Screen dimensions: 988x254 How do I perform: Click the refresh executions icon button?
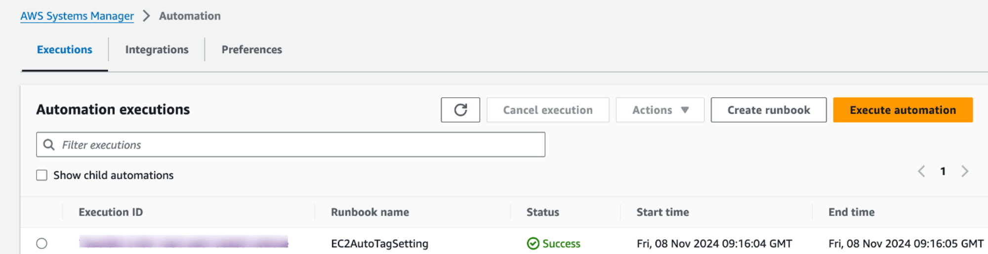pos(460,110)
